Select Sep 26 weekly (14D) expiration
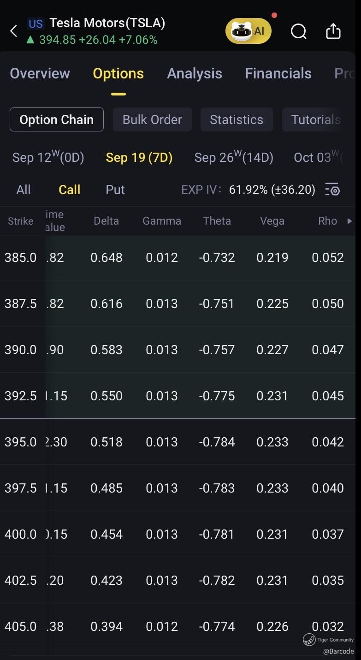The image size is (361, 660). pos(234,158)
